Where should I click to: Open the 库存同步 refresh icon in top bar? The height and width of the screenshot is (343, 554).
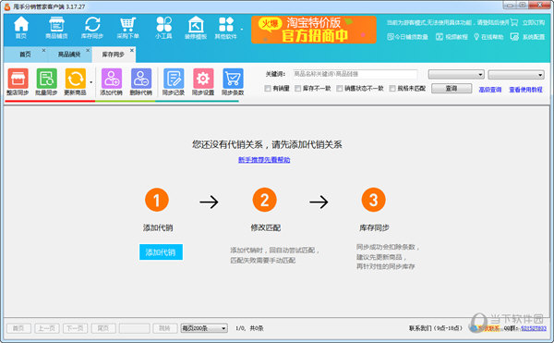[92, 28]
